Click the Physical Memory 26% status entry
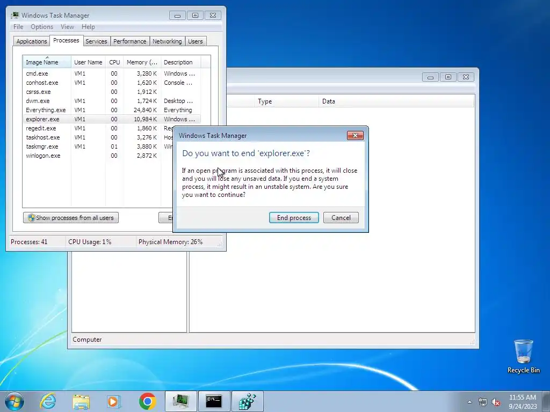 [x=170, y=242]
